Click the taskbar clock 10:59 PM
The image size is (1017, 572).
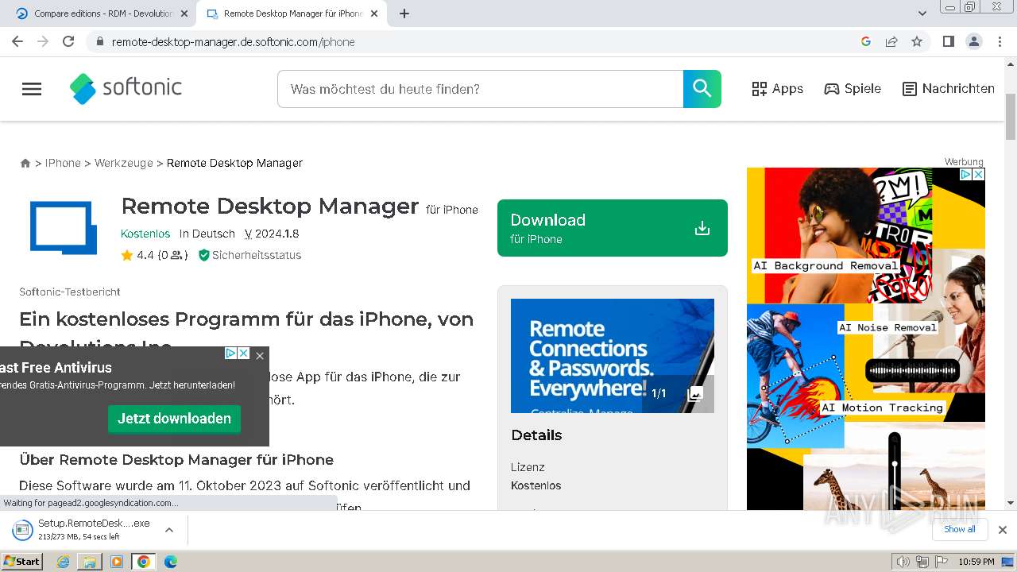[976, 562]
